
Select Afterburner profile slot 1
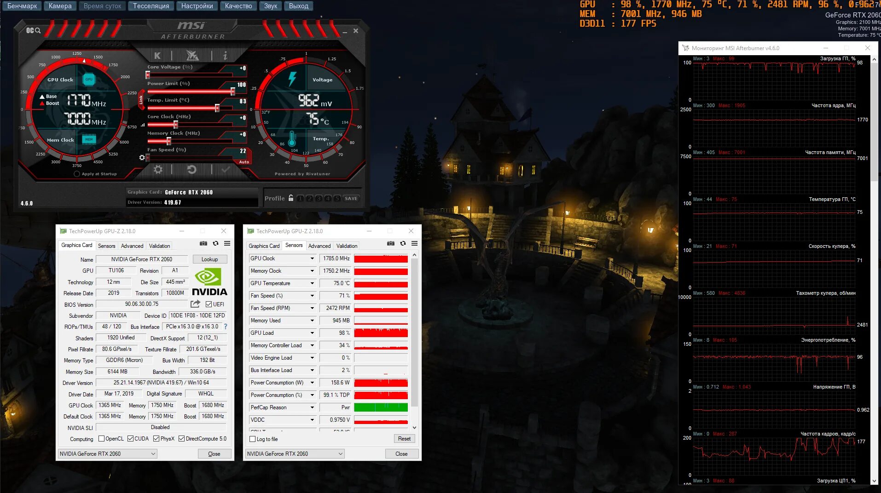pyautogui.click(x=300, y=198)
